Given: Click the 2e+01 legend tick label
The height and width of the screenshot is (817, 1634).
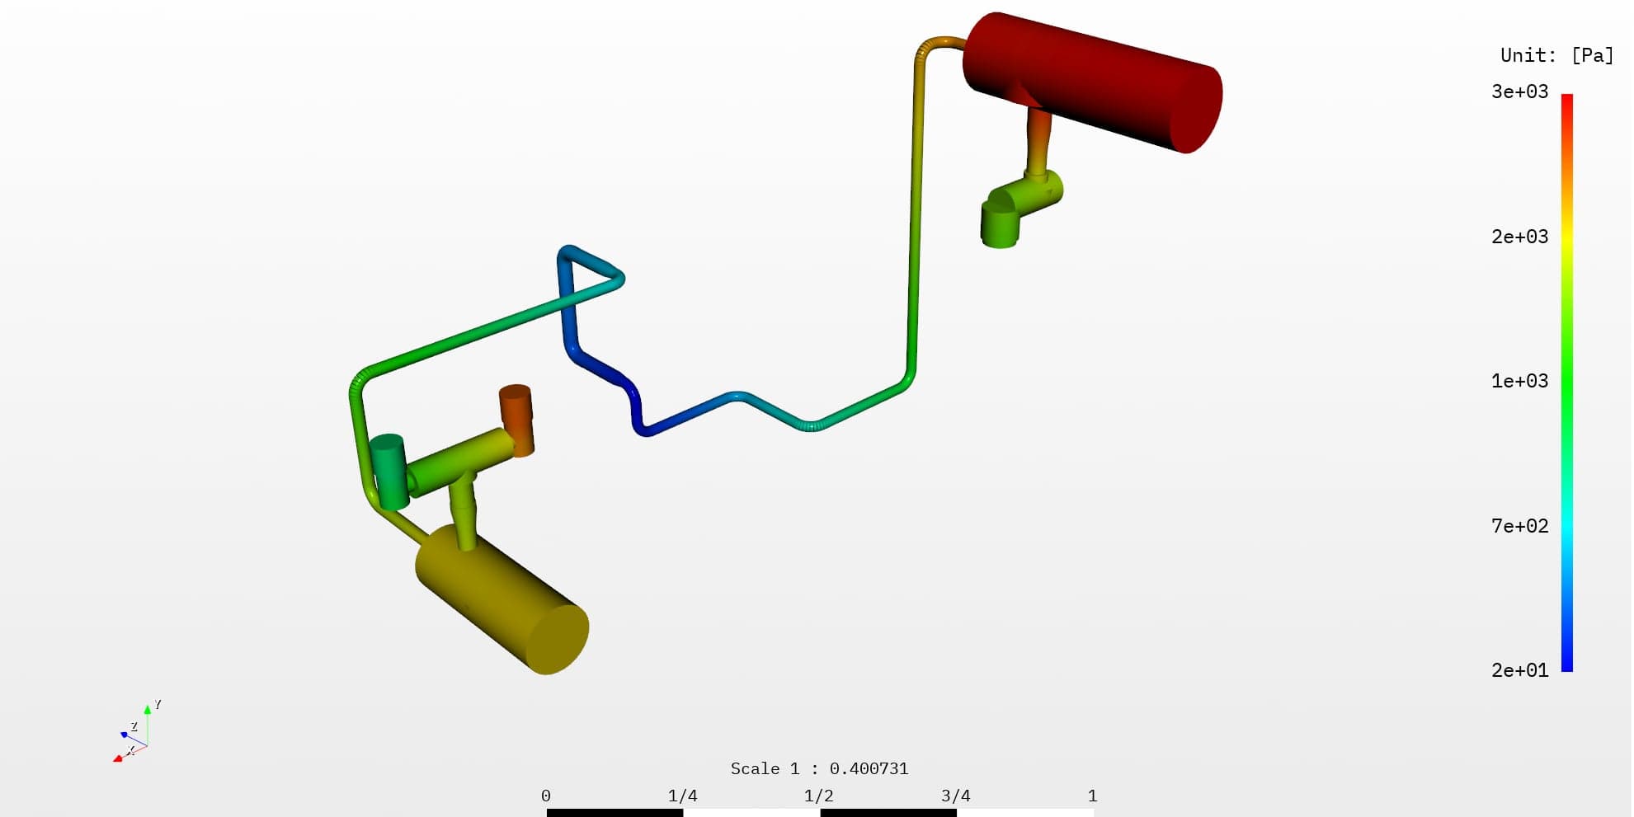Looking at the screenshot, I should click(1518, 670).
